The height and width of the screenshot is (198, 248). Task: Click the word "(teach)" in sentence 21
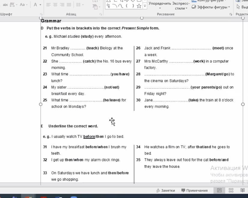(92, 48)
